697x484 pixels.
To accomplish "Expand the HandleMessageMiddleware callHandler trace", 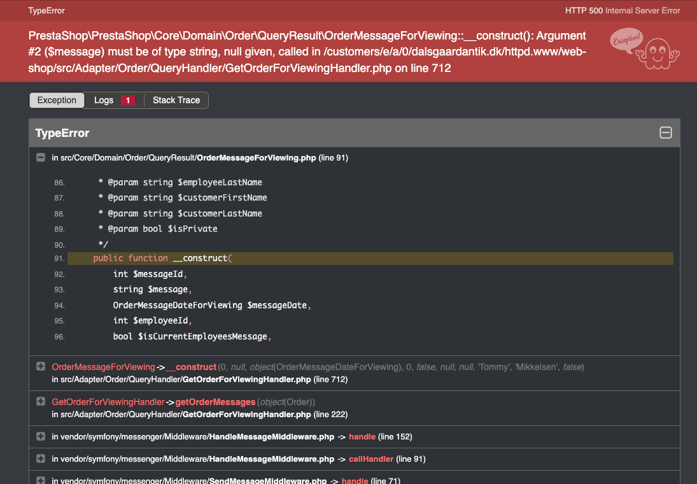I will [41, 458].
